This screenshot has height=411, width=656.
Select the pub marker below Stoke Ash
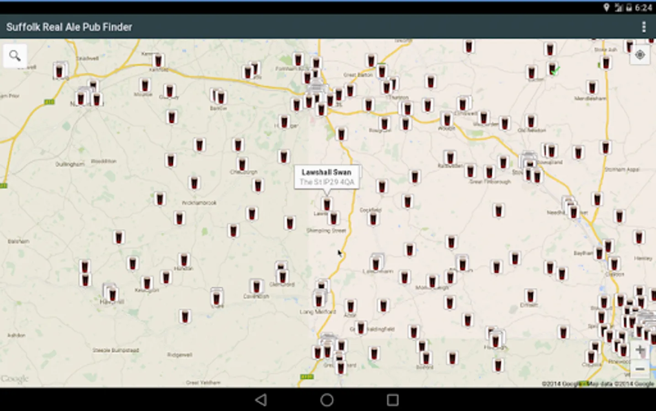(x=606, y=63)
